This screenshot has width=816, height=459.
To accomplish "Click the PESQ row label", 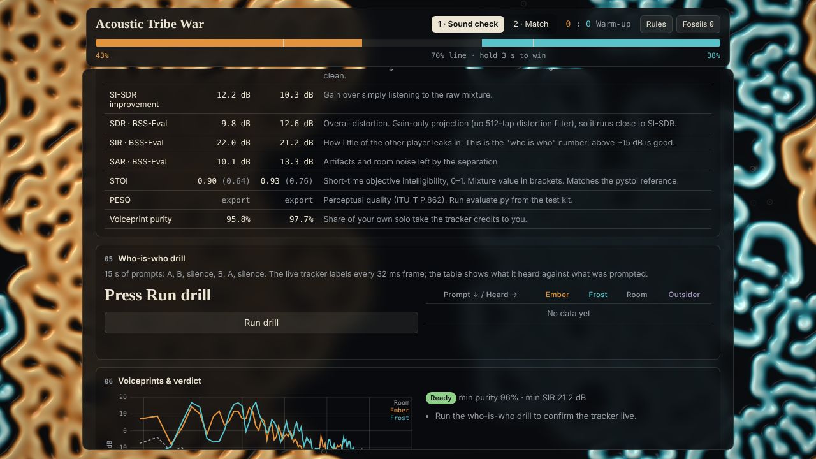I will [120, 200].
